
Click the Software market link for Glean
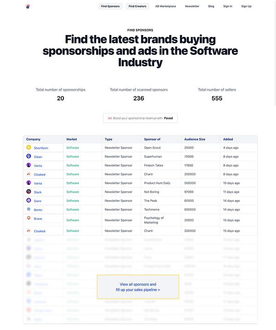pos(73,157)
